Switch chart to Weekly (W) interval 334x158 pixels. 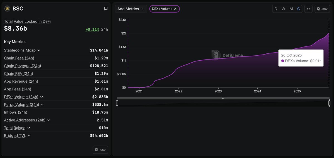[x=283, y=9]
